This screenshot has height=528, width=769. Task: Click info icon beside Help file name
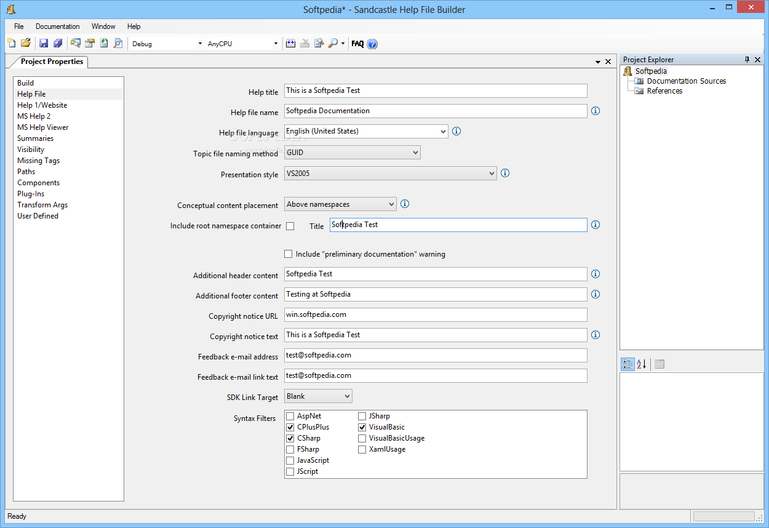pos(596,111)
